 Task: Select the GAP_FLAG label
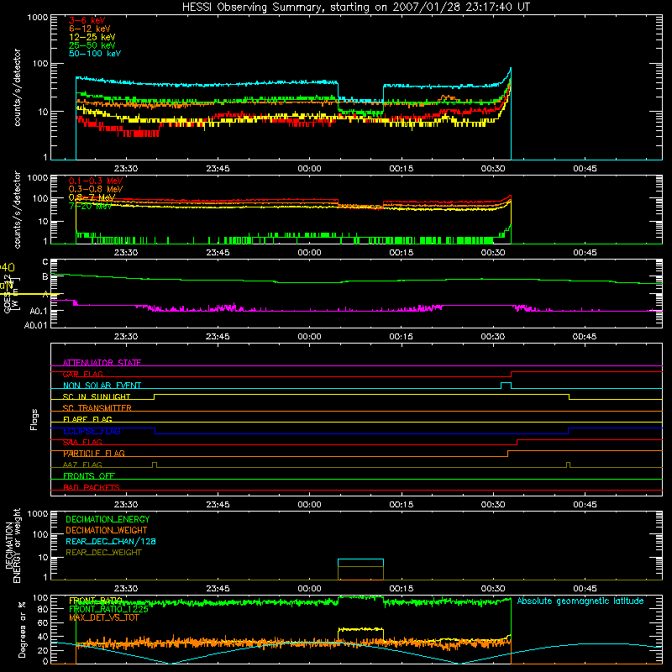point(82,374)
